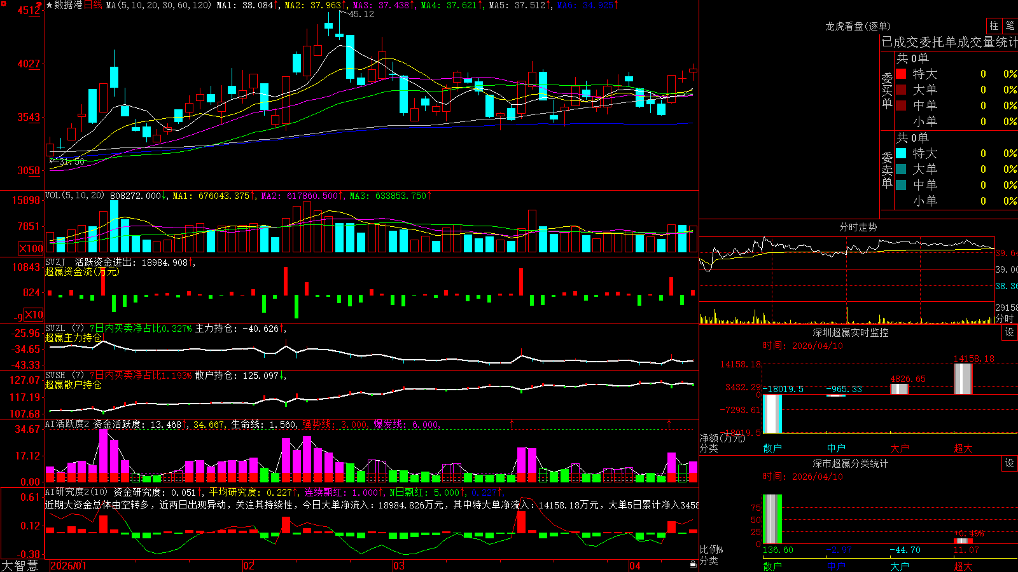Click the dark red 中单 swatch under 委买单
This screenshot has height=572, width=1018.
click(x=901, y=105)
